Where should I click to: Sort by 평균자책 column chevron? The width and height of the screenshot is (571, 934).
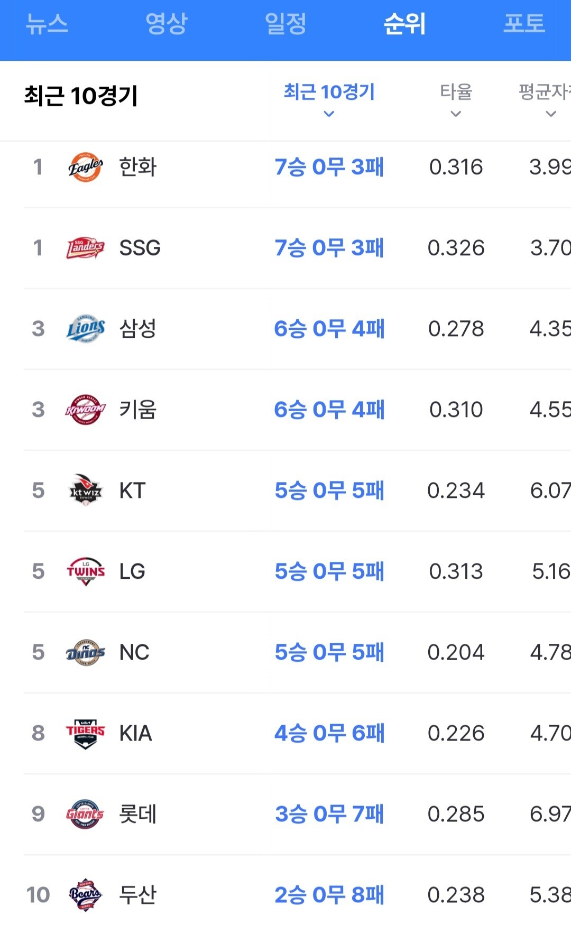[551, 114]
